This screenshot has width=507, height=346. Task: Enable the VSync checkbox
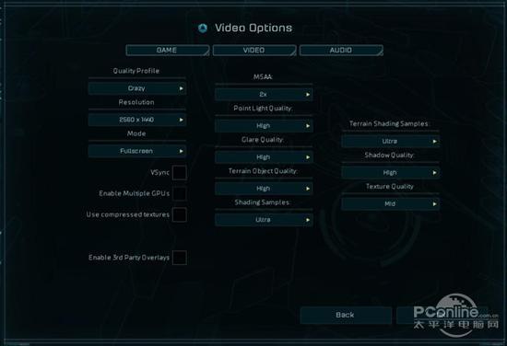tap(180, 173)
